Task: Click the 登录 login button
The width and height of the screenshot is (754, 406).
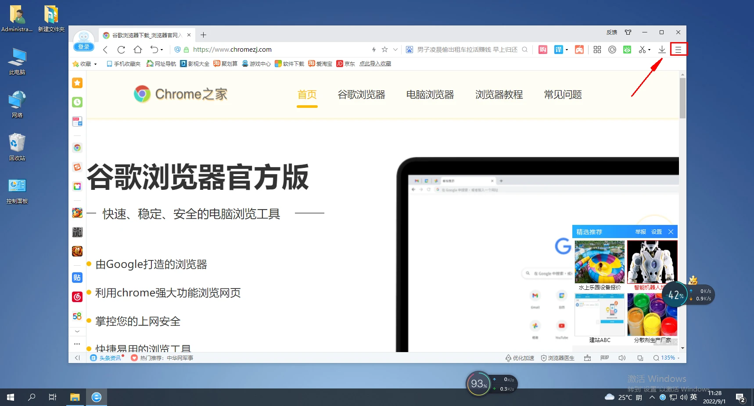Action: pos(83,47)
